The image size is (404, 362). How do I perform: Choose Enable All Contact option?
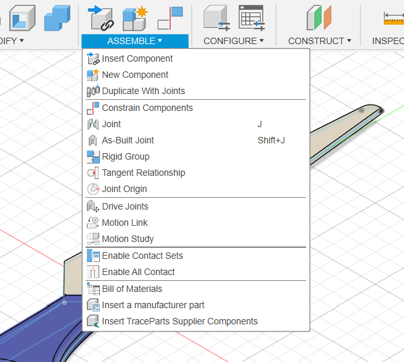(x=138, y=272)
